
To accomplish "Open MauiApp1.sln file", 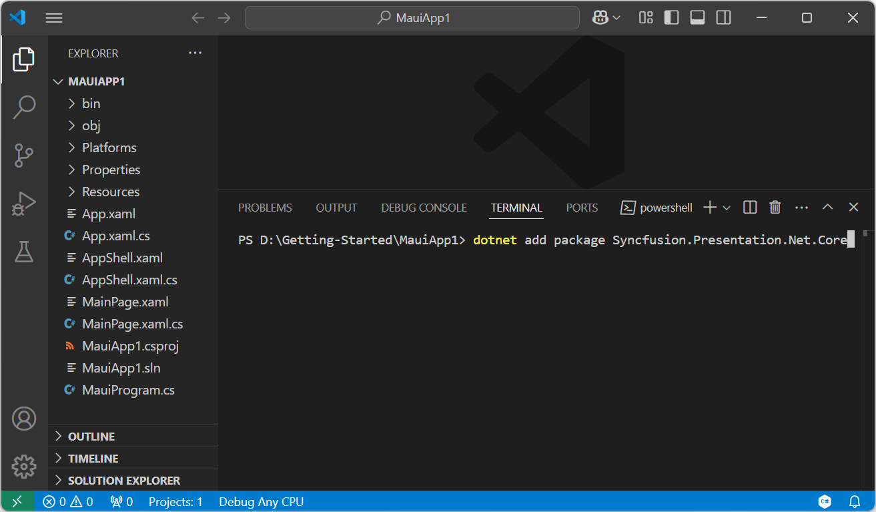I will (x=133, y=368).
